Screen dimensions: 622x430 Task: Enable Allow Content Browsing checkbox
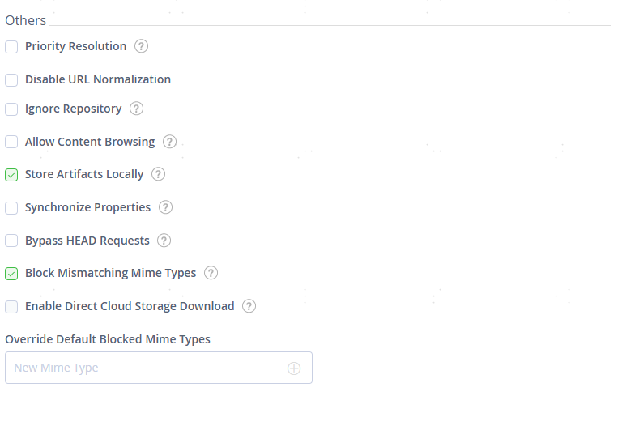pyautogui.click(x=11, y=143)
